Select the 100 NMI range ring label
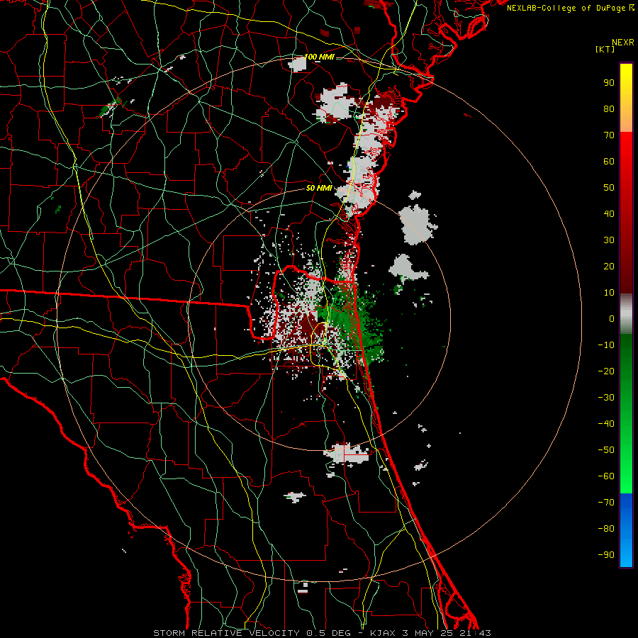 [320, 57]
